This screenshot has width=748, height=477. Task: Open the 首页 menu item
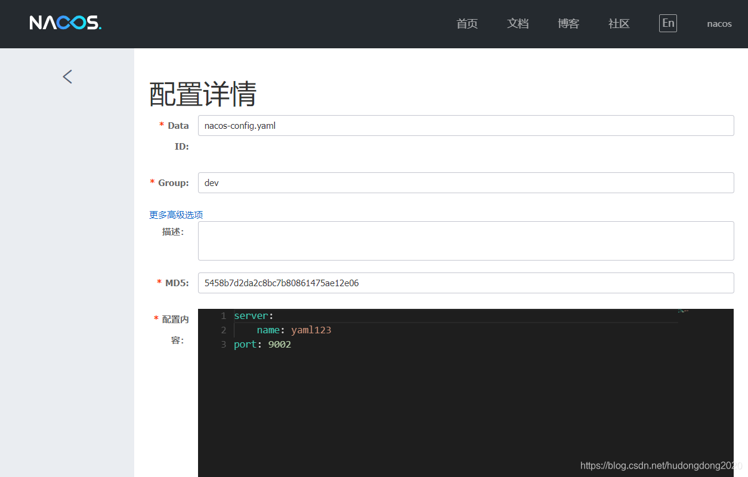pyautogui.click(x=467, y=24)
